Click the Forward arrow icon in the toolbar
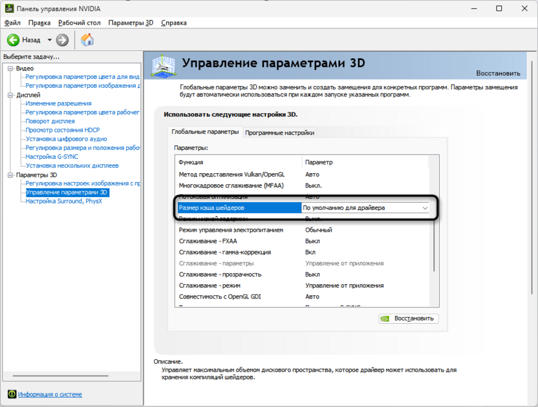The height and width of the screenshot is (407, 538). 62,40
